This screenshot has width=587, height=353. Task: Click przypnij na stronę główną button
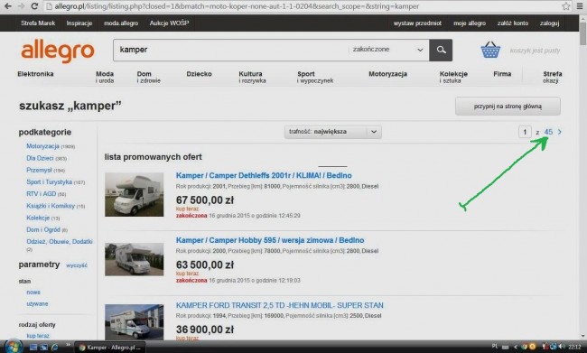point(508,107)
